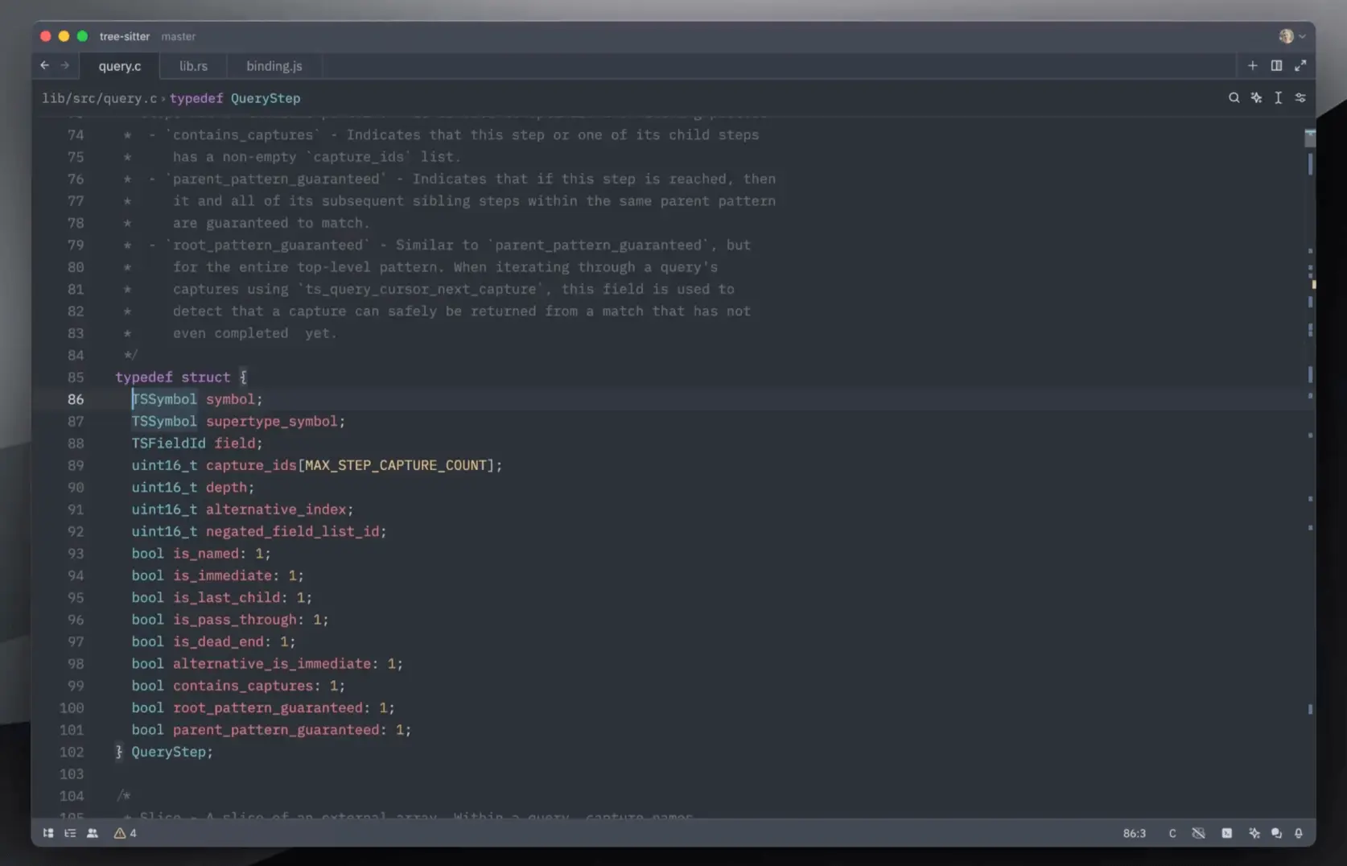
Task: Click the master branch name in title bar
Action: 178,36
